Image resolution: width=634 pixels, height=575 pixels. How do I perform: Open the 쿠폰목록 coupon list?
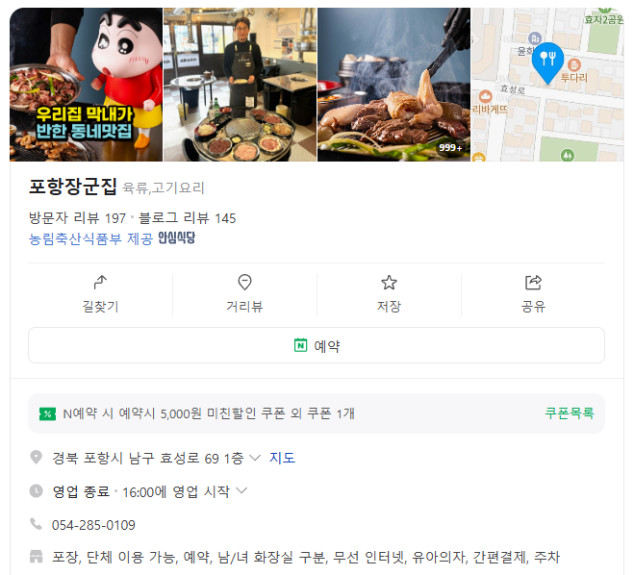(x=570, y=412)
